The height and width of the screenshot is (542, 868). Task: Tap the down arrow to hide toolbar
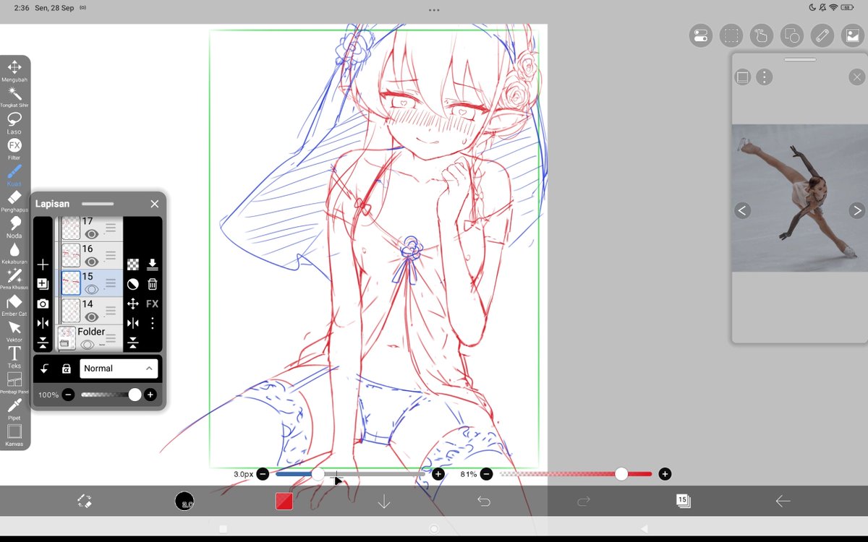(384, 501)
